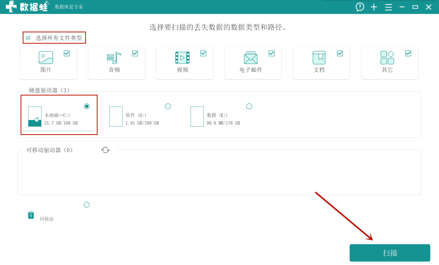Viewport: 439px width, 265px height.
Task: Click the plus button in title bar
Action: (374, 7)
